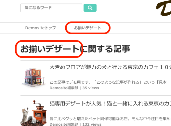Image resolution: width=171 pixels, height=126 pixels.
Task: Focus the 気になるワード search field
Action: pyautogui.click(x=51, y=8)
